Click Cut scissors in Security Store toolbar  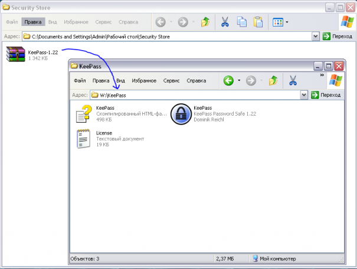point(225,22)
